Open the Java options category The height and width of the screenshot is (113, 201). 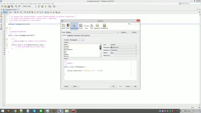(x=86, y=26)
